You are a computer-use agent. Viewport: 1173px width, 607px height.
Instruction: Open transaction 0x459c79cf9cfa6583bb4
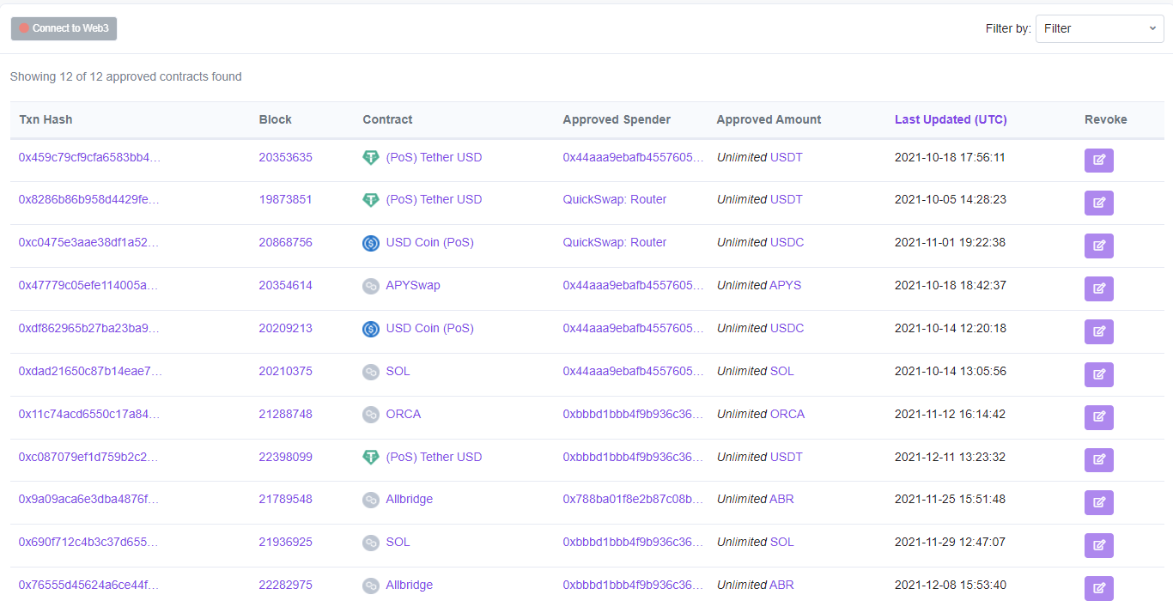tap(89, 157)
